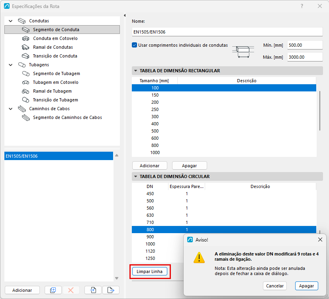Collapse Tabela de Dimensão Circular section
This screenshot has width=329, height=299.
pos(135,176)
